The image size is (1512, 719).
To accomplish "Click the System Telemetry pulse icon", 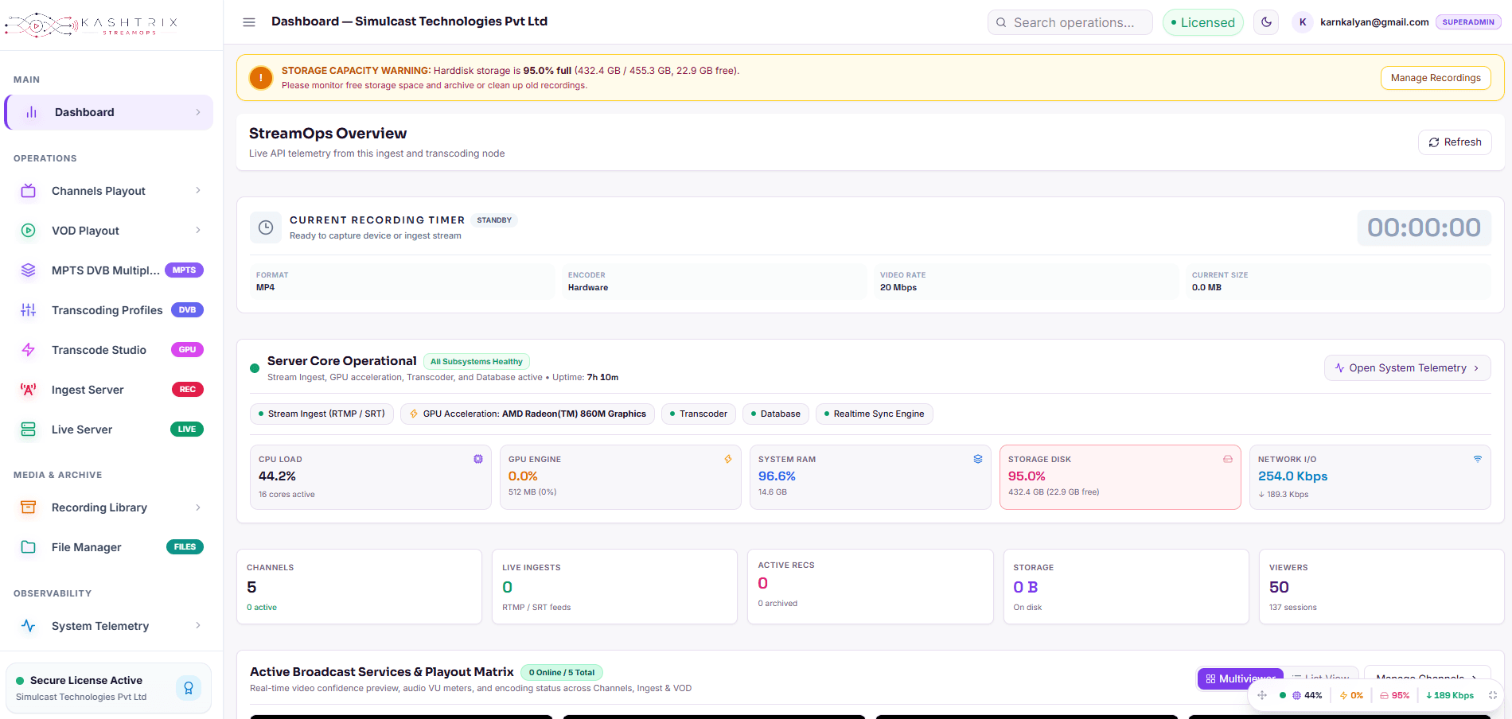I will pos(29,626).
